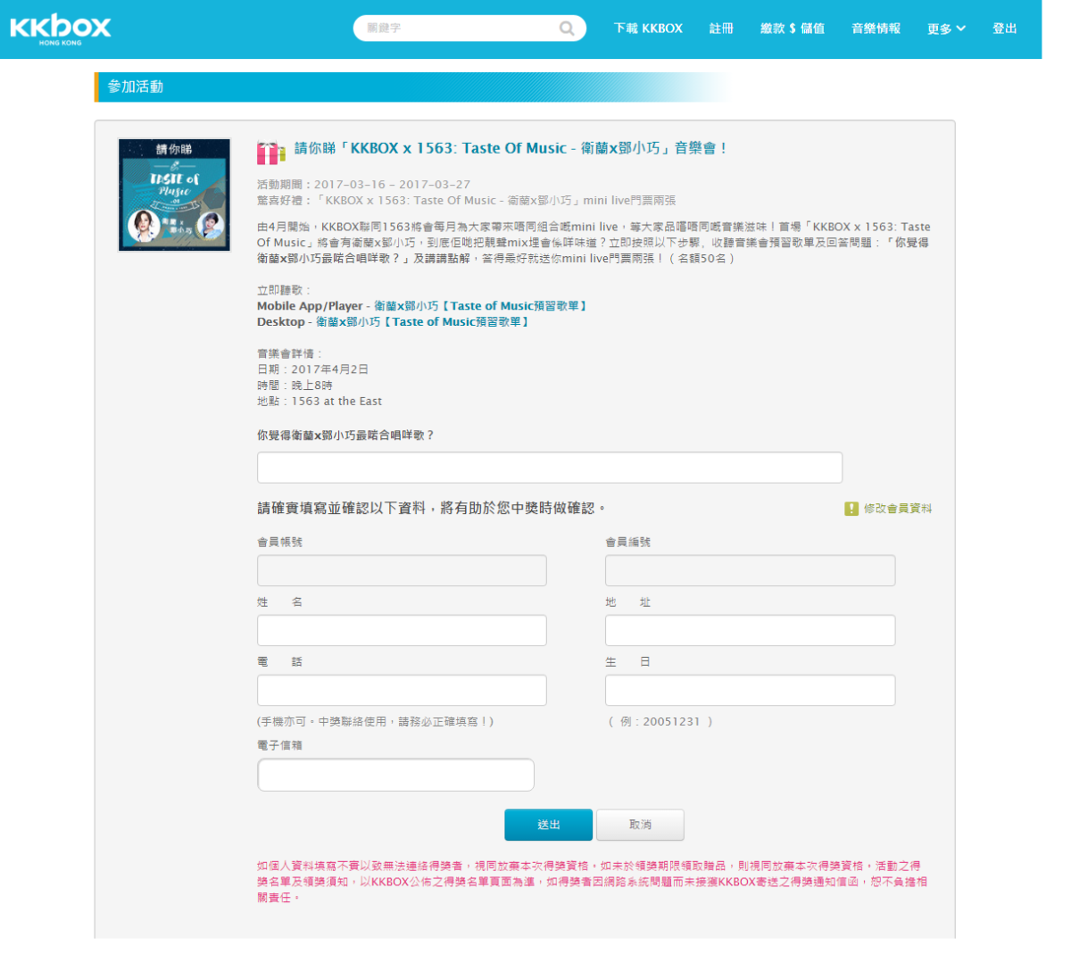Open the Mobile App/Player playlist link
The width and height of the screenshot is (1071, 979).
click(480, 306)
